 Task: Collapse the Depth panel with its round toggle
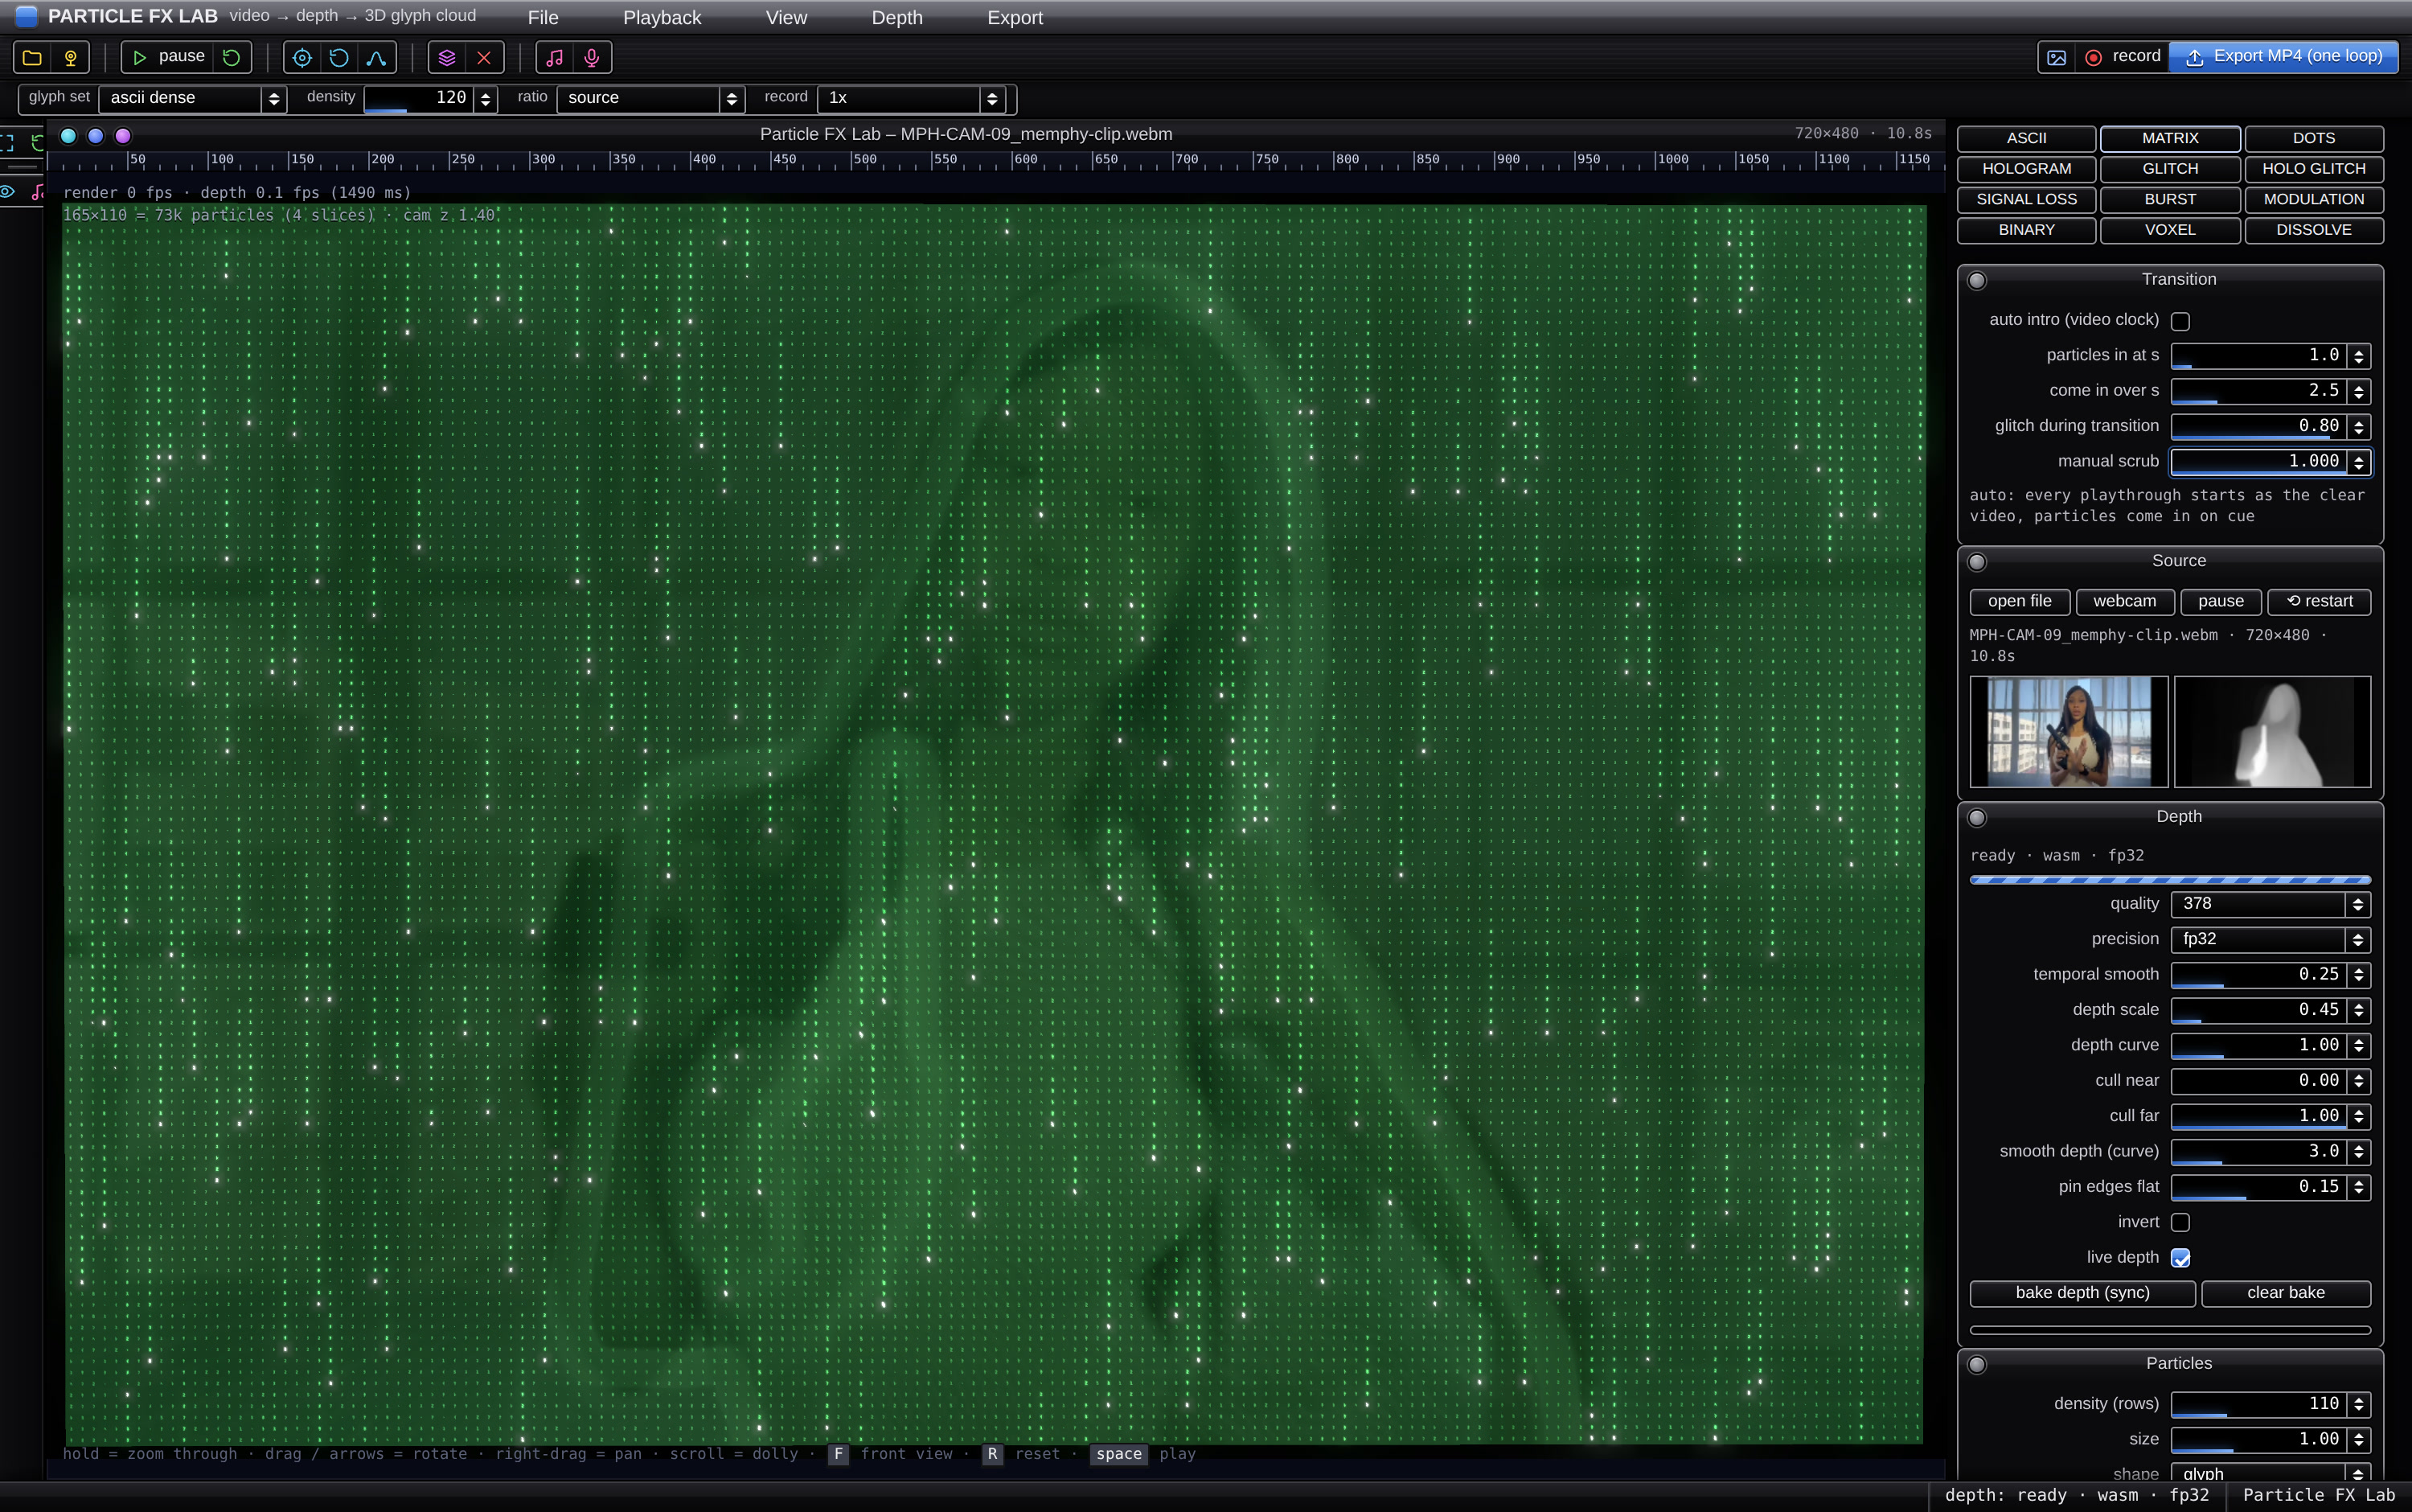tap(1977, 818)
